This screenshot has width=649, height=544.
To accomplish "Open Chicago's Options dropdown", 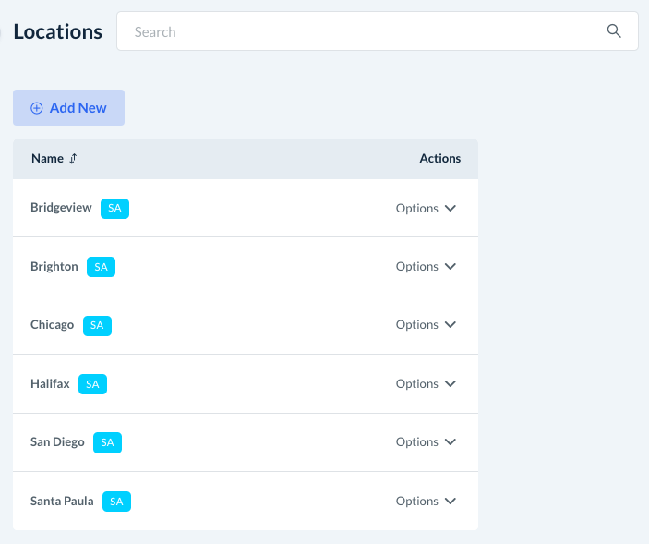I will [x=426, y=325].
